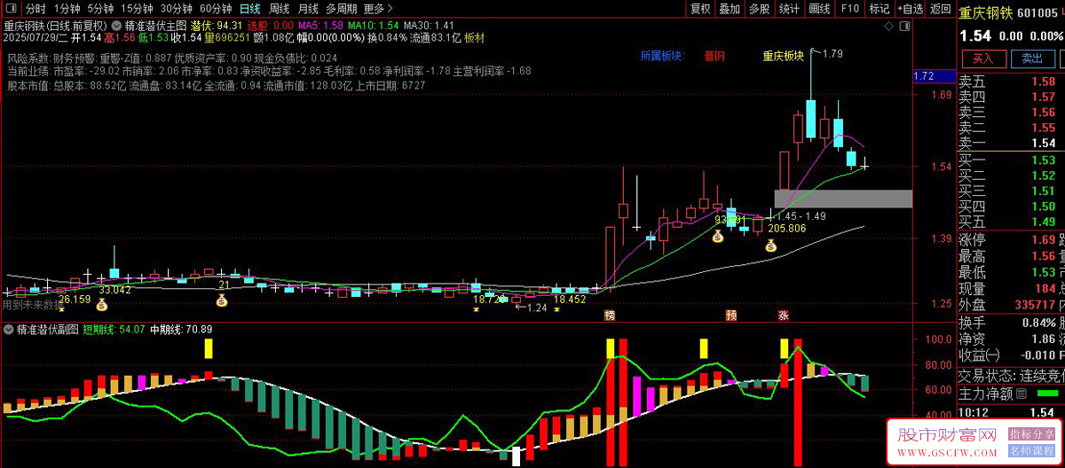The width and height of the screenshot is (1065, 468).
Task: Click the 返回 back button
Action: point(940,8)
